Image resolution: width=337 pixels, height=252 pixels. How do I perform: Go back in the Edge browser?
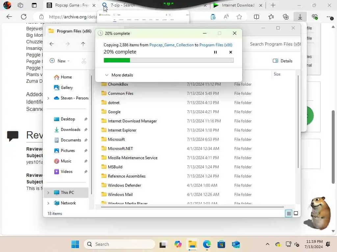[x=9, y=17]
